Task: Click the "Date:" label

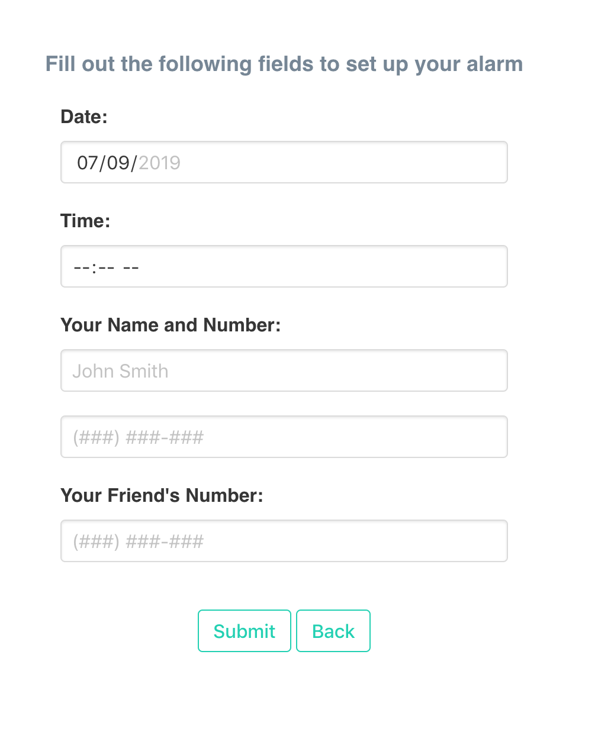Action: [x=84, y=117]
